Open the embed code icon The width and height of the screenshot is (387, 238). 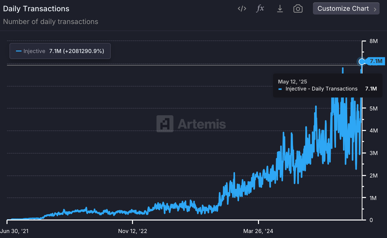[242, 9]
